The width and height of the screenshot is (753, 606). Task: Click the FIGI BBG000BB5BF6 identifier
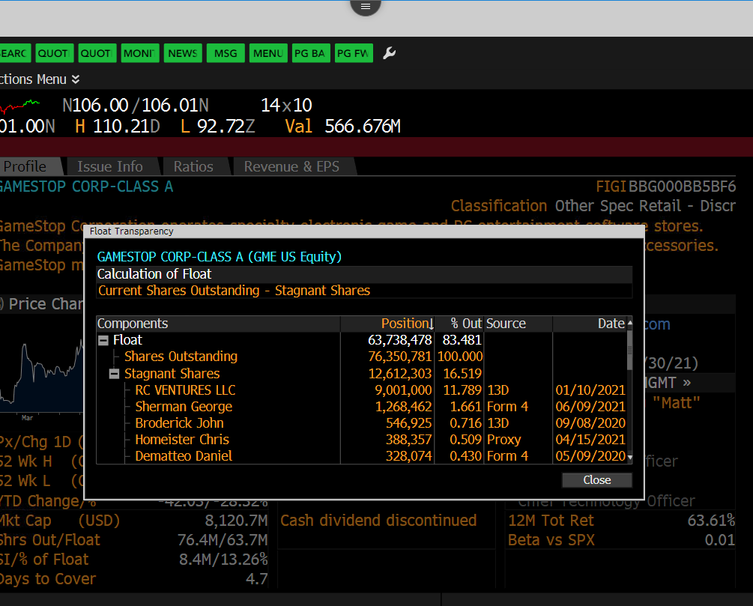coord(665,187)
